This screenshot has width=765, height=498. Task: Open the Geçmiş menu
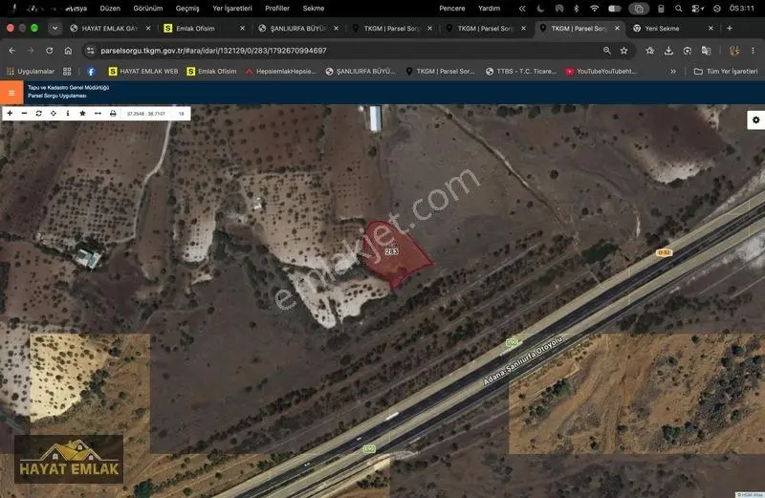point(187,9)
